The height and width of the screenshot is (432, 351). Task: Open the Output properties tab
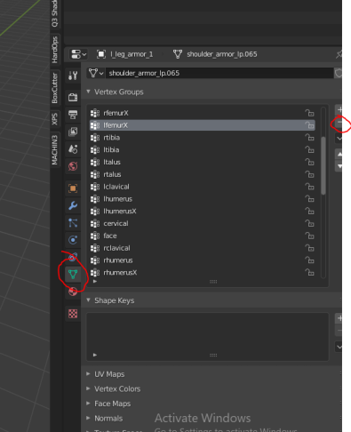pos(73,115)
